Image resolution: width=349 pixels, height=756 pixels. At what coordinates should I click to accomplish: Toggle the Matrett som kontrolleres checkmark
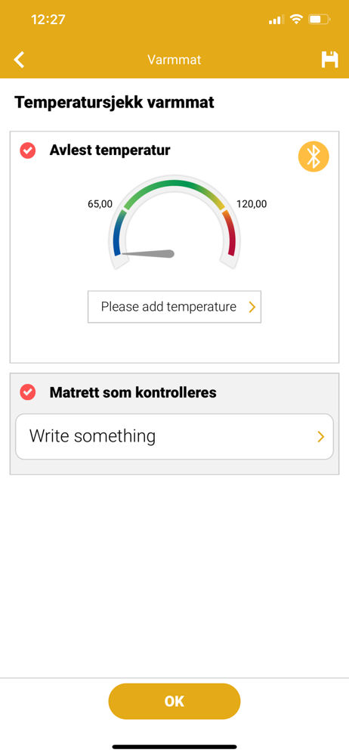click(x=27, y=392)
